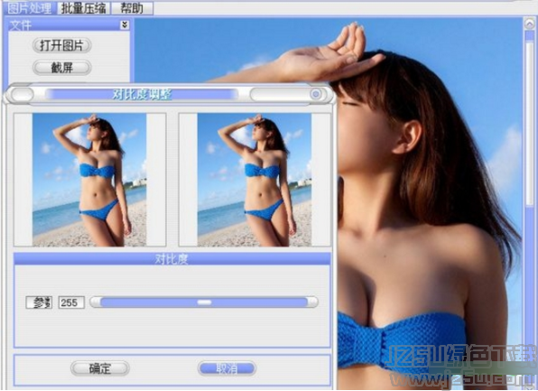The height and width of the screenshot is (391, 538).
Task: Click the 对比度 section header
Action: coord(172,259)
